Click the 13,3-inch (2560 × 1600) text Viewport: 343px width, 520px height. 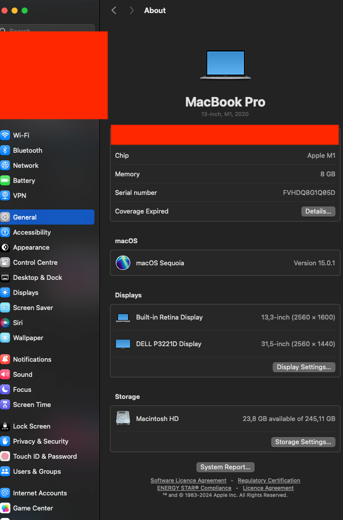(x=298, y=318)
